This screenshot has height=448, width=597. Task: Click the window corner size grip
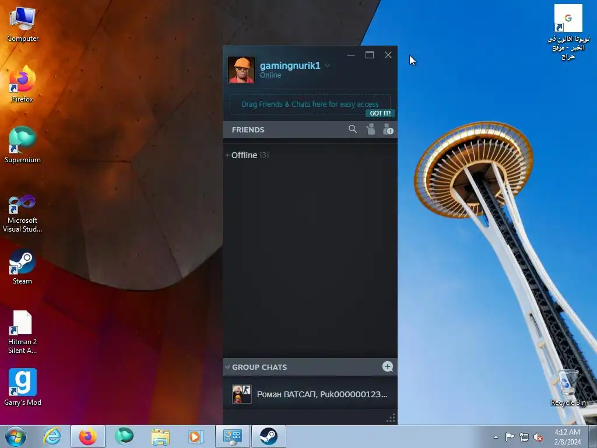[x=391, y=418]
